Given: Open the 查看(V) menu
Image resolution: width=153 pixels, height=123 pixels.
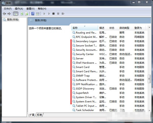Looking at the screenshot, I should pos(30,9).
